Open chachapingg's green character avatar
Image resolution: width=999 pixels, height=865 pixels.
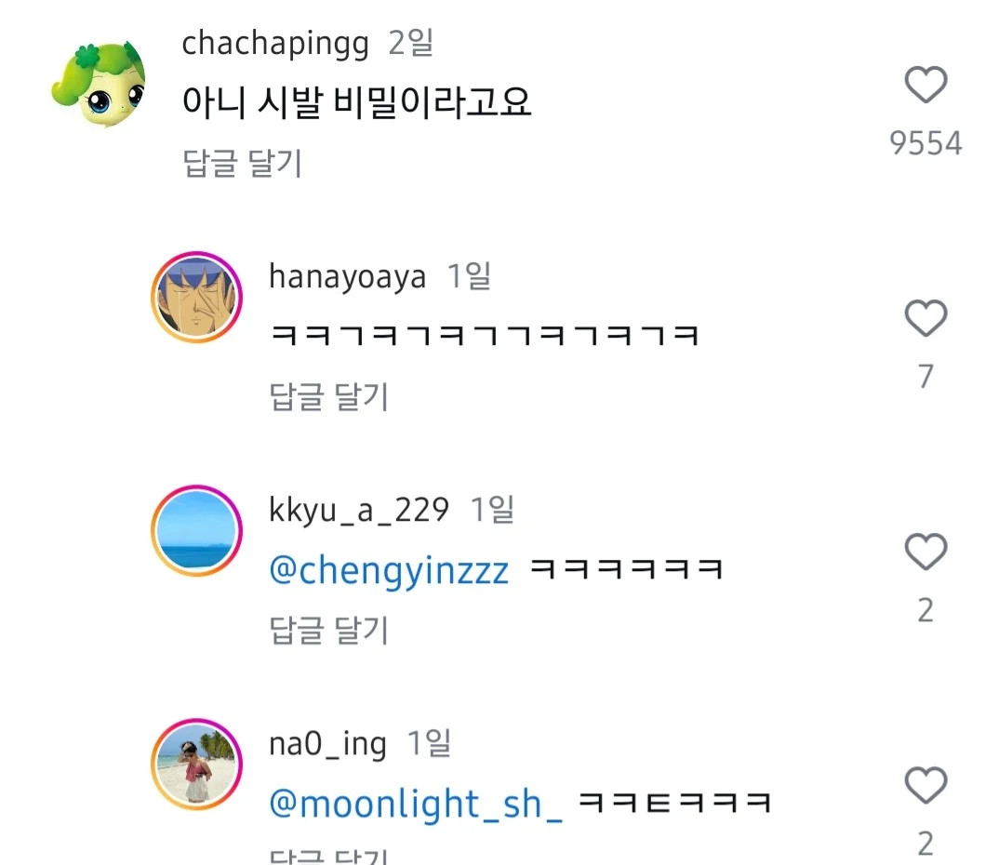[x=98, y=85]
